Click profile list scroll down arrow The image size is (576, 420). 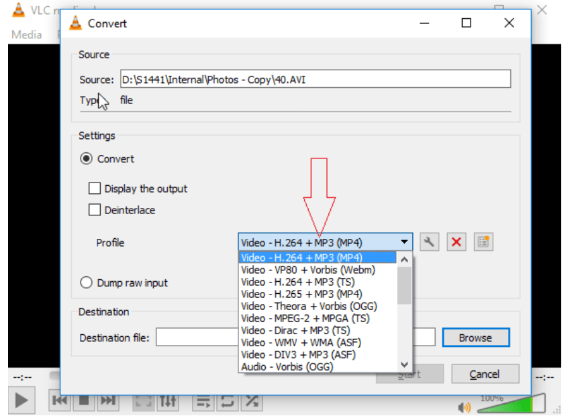pos(404,364)
